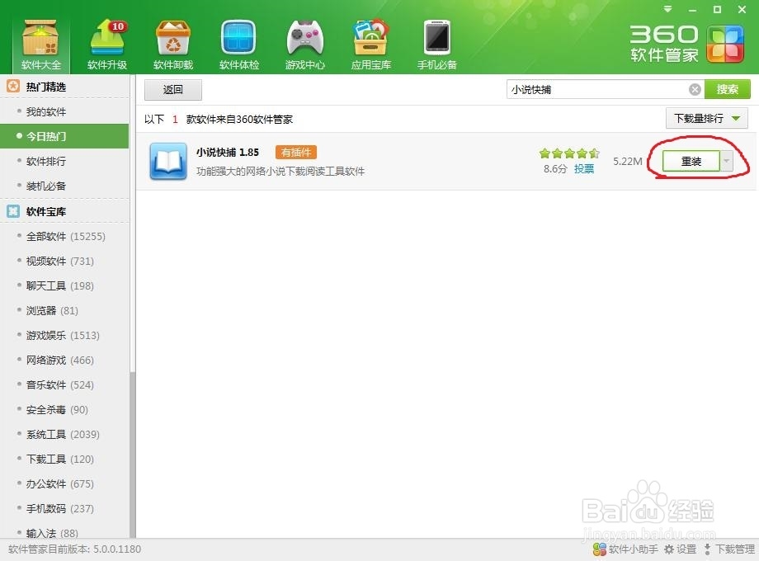The image size is (759, 561).
Task: Click the 有插件 plugin tag
Action: [296, 152]
